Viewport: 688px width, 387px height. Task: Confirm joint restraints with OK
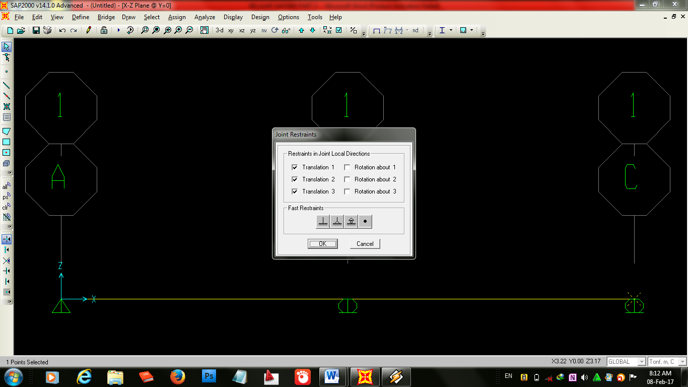(322, 243)
